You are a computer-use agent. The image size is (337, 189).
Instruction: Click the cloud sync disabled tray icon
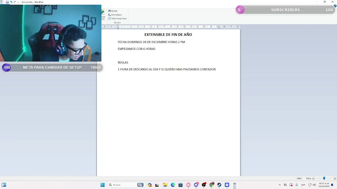[x=285, y=185]
